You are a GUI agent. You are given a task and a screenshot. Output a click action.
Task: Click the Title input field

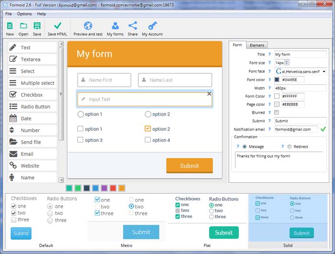click(300, 54)
